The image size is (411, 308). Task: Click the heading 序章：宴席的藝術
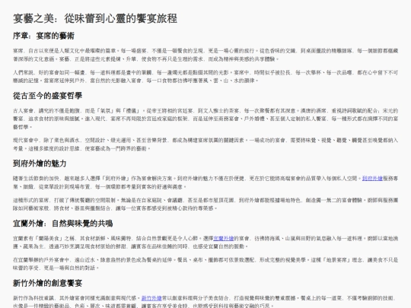[x=43, y=36]
